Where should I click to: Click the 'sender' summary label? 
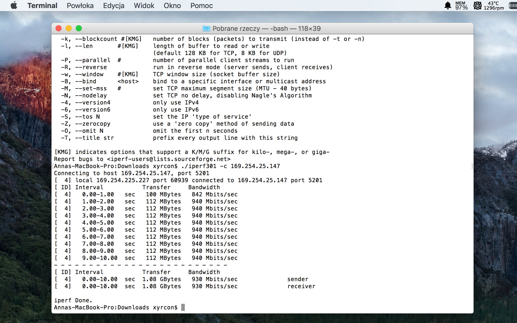pos(298,279)
